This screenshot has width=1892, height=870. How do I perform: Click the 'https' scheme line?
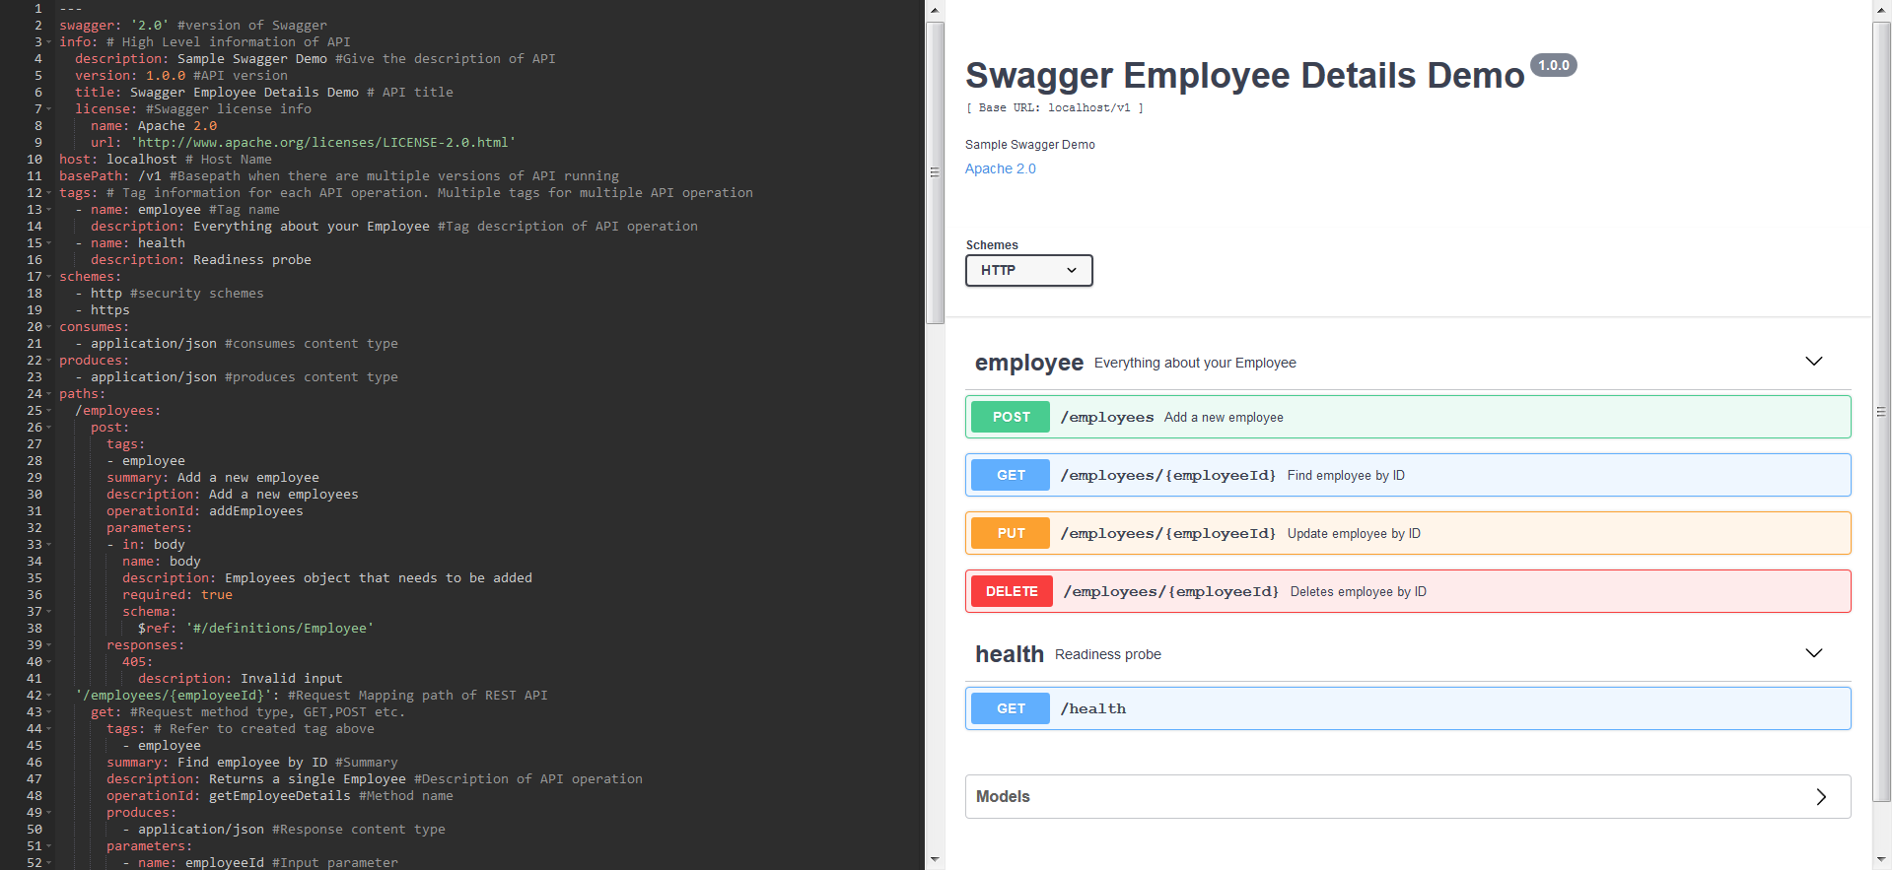[102, 310]
